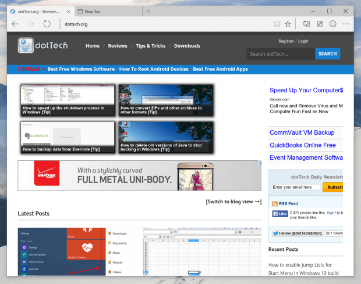This screenshot has width=361, height=284.
Task: Open Speed Up Your Computer ad link
Action: point(306,90)
